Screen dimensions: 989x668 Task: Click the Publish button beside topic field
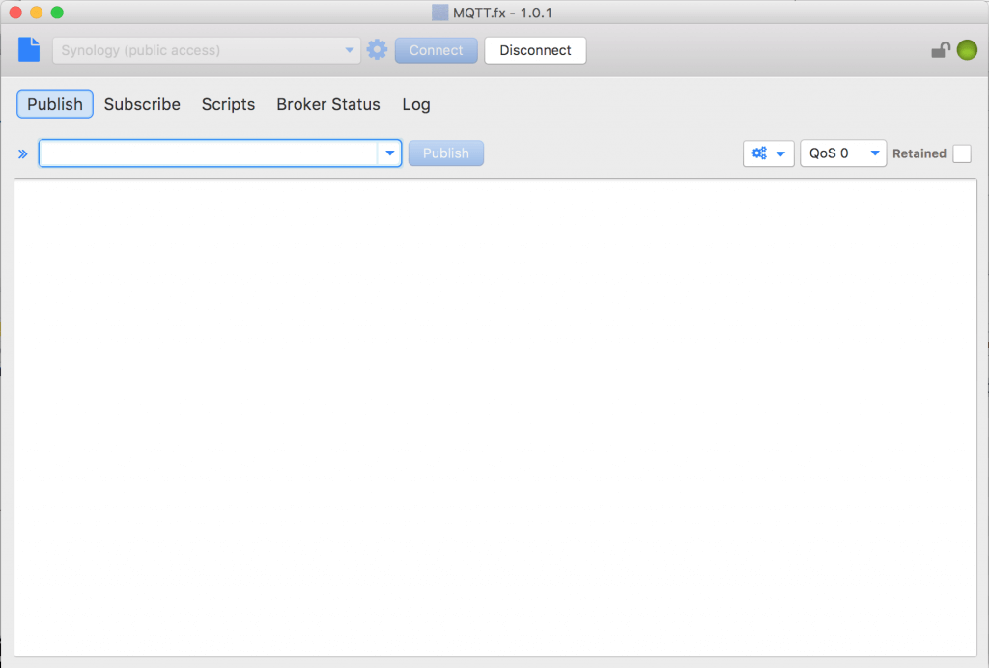pyautogui.click(x=446, y=153)
